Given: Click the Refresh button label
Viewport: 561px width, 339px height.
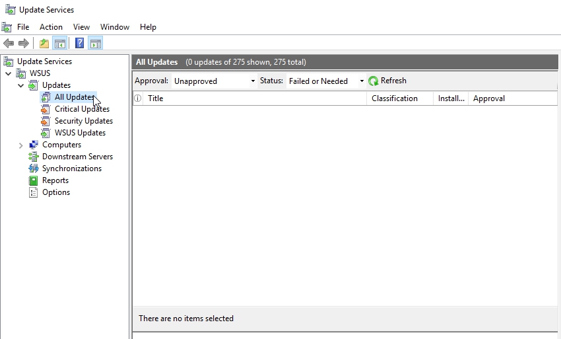Looking at the screenshot, I should (393, 81).
